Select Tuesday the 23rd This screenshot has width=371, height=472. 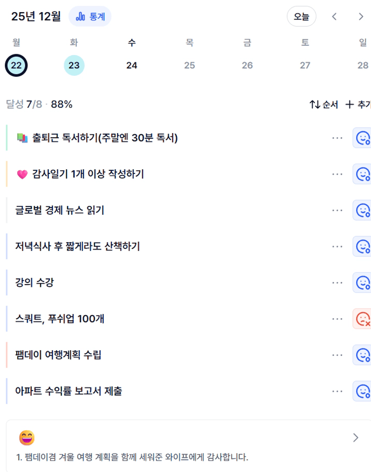(x=74, y=65)
